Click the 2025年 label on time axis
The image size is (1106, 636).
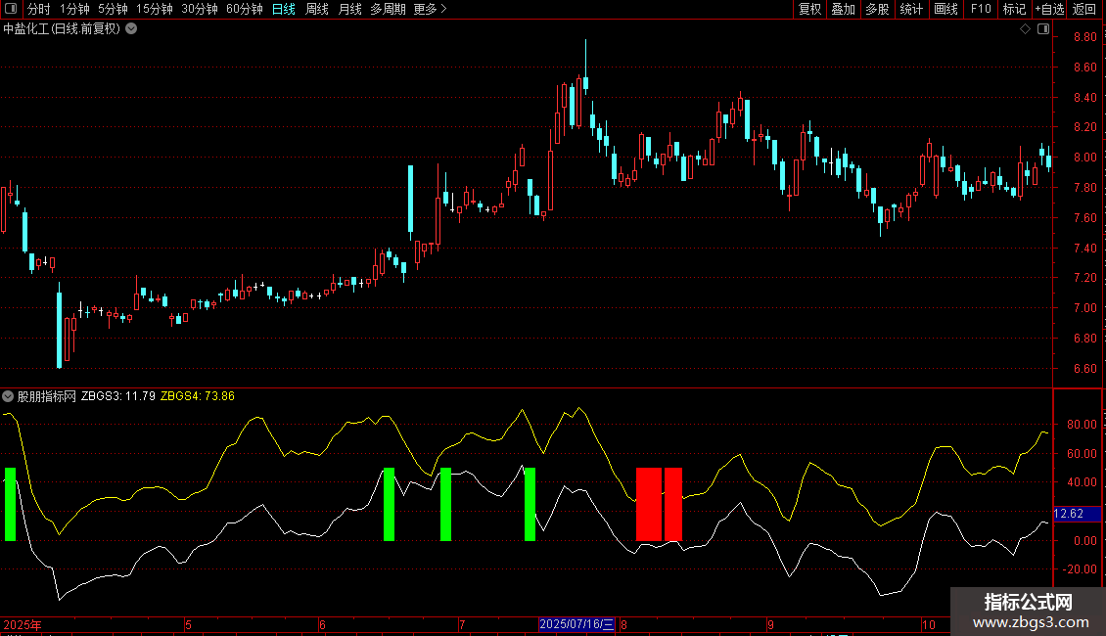(23, 624)
